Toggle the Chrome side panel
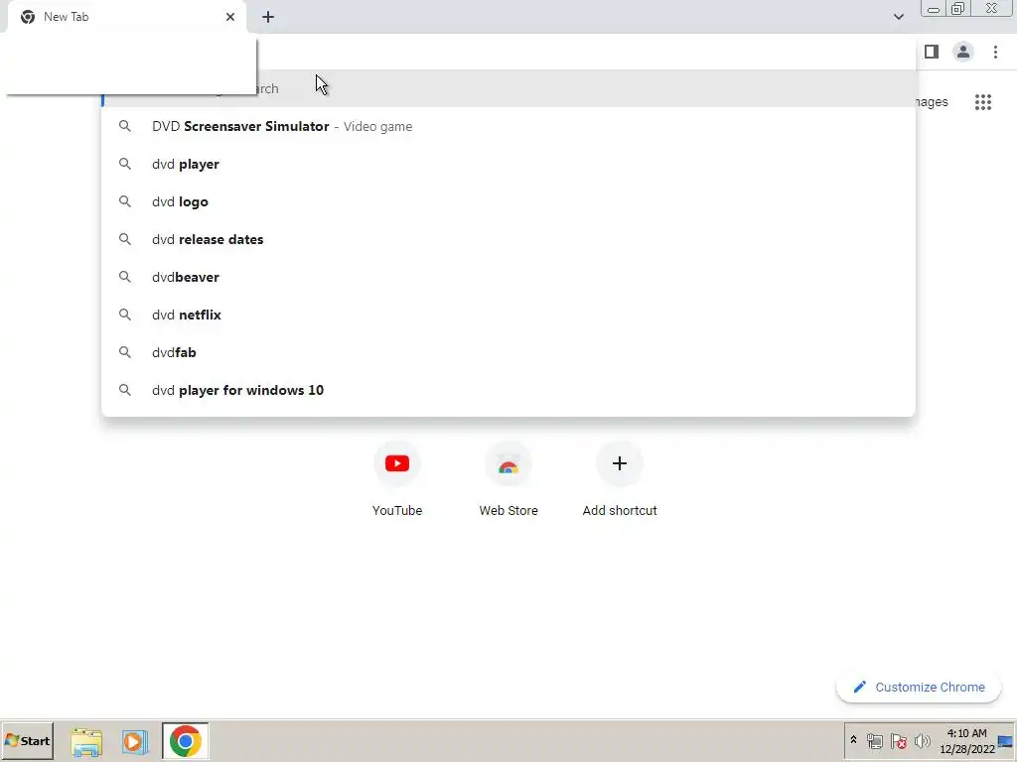Screen dimensions: 1017x762 932,52
